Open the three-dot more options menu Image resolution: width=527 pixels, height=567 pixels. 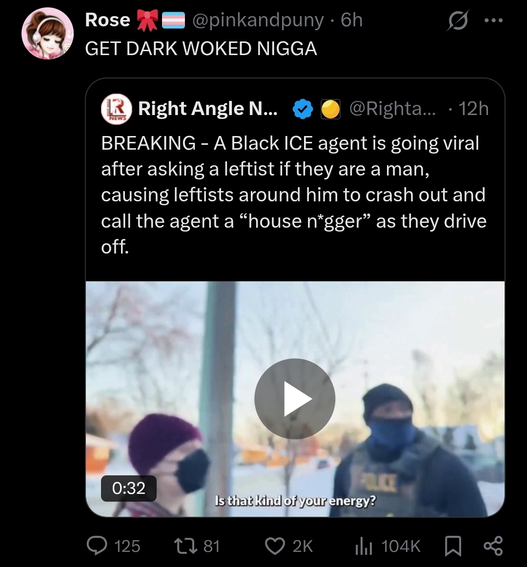[494, 20]
